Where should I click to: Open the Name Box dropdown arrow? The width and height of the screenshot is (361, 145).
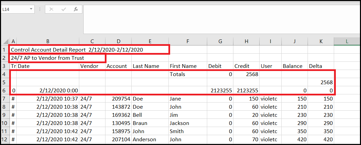pos(31,9)
